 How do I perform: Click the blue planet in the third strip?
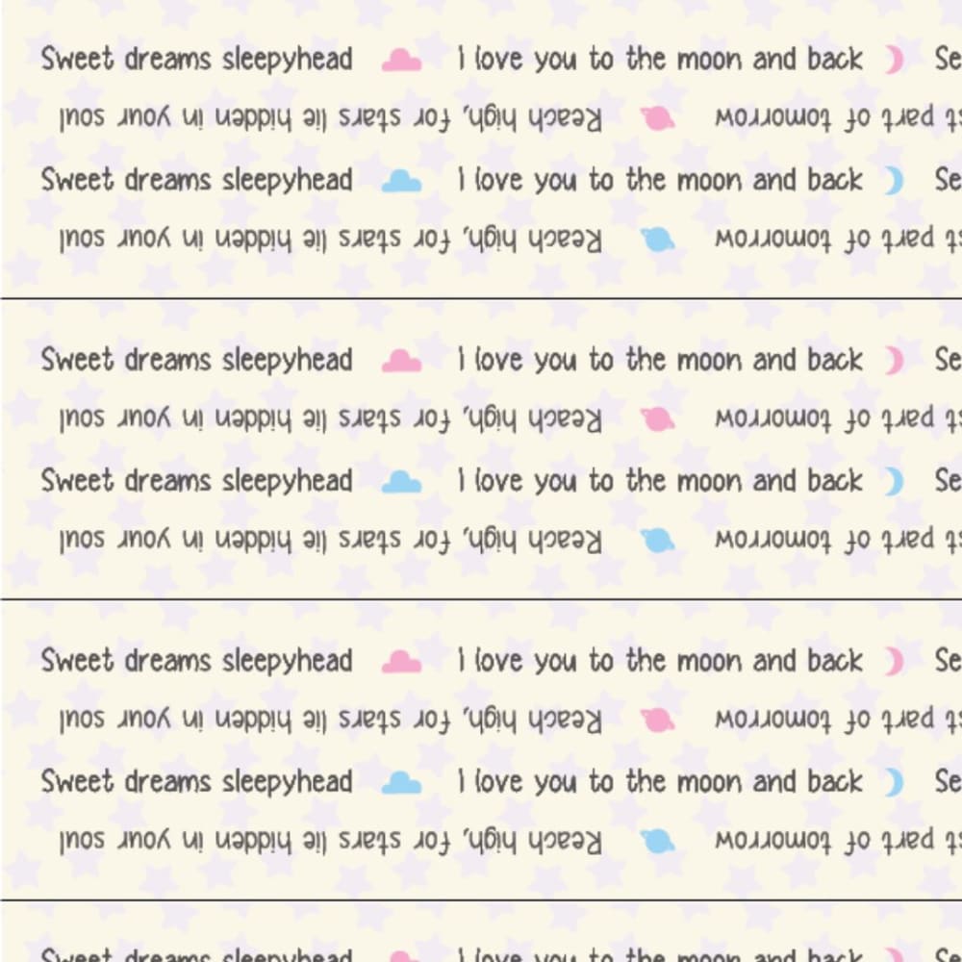click(x=659, y=842)
